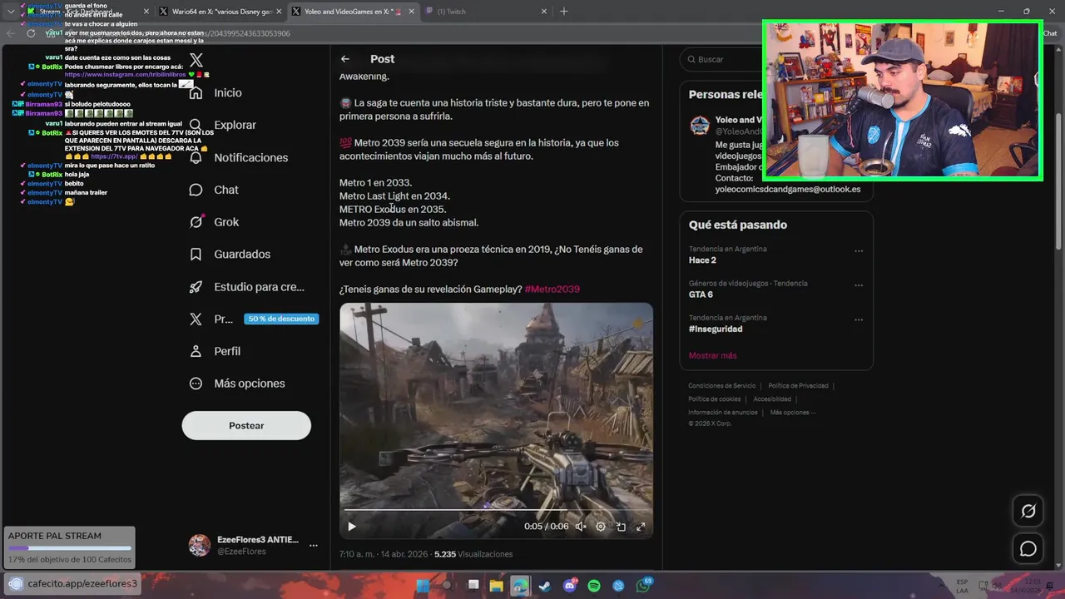Open video settings gear icon
Screen dimensions: 1065x599
pyautogui.click(x=601, y=527)
